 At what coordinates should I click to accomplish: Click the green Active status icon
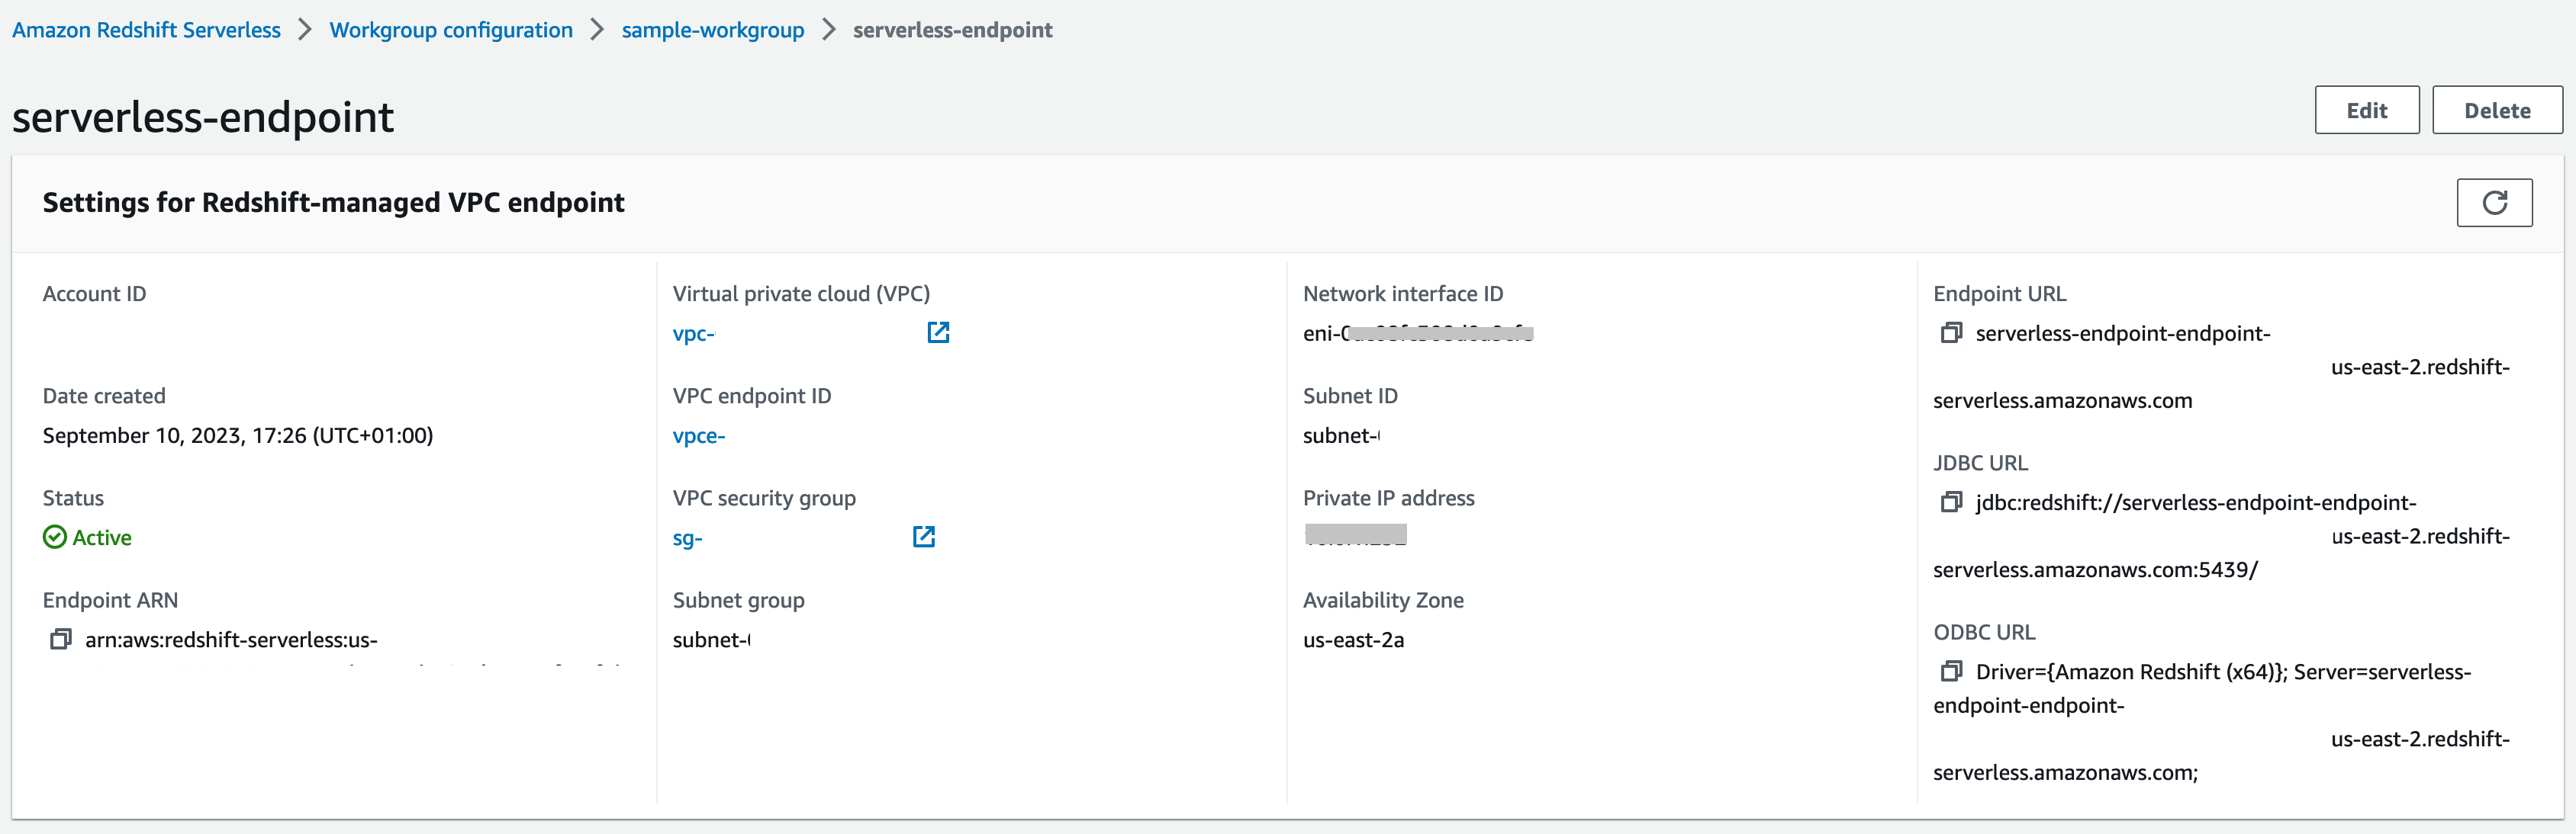pyautogui.click(x=55, y=537)
